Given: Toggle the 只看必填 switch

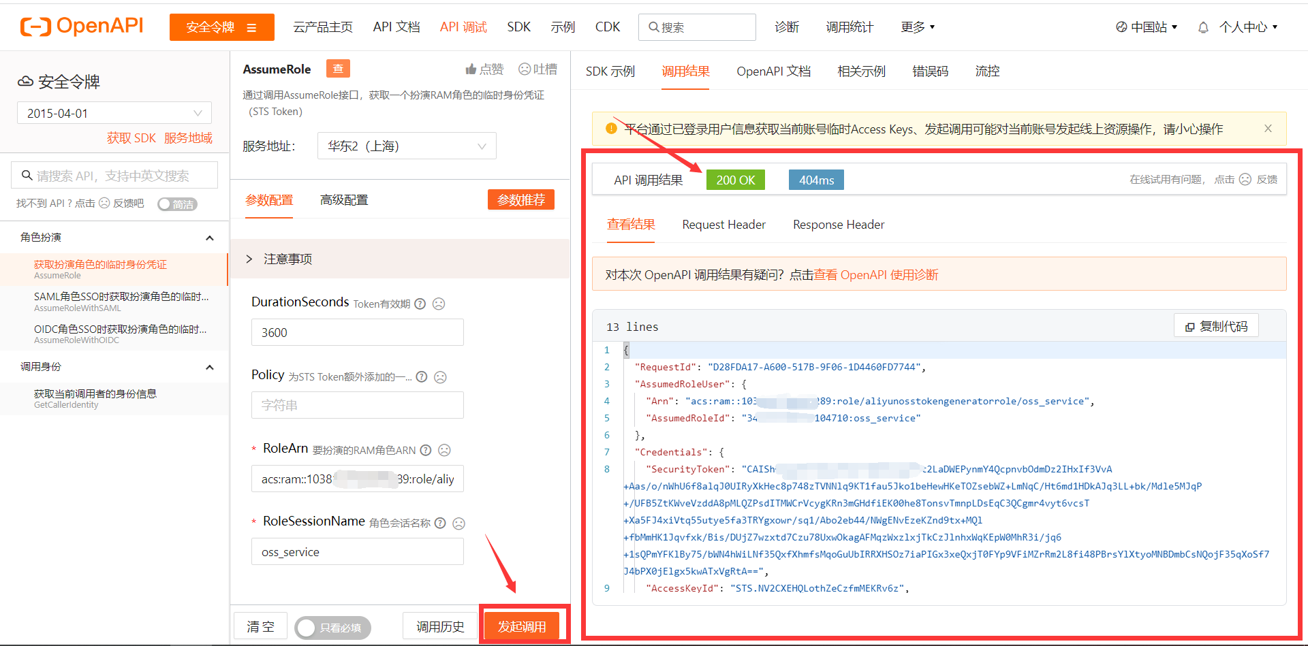Looking at the screenshot, I should click(332, 628).
